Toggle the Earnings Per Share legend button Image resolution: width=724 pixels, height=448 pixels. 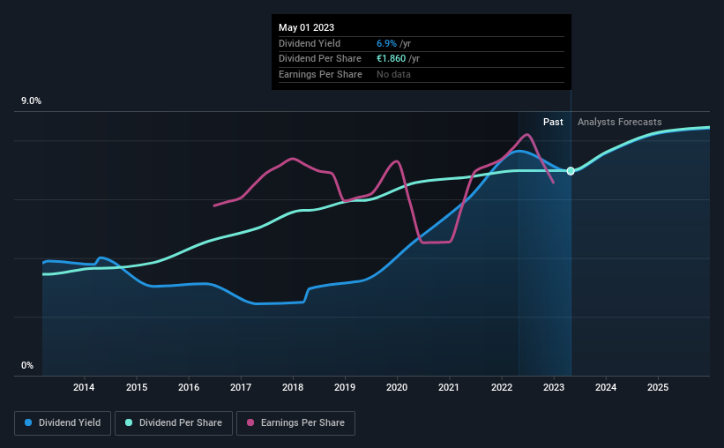click(x=295, y=423)
